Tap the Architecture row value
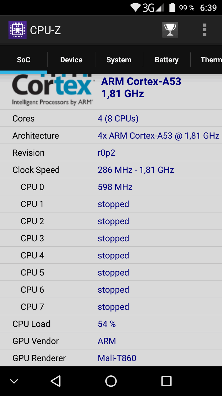The image size is (222, 396). pyautogui.click(x=158, y=136)
